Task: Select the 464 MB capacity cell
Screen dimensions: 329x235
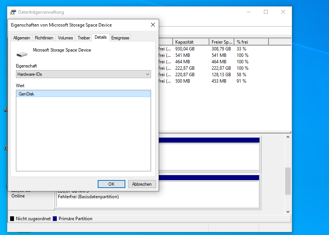Action: (x=182, y=62)
